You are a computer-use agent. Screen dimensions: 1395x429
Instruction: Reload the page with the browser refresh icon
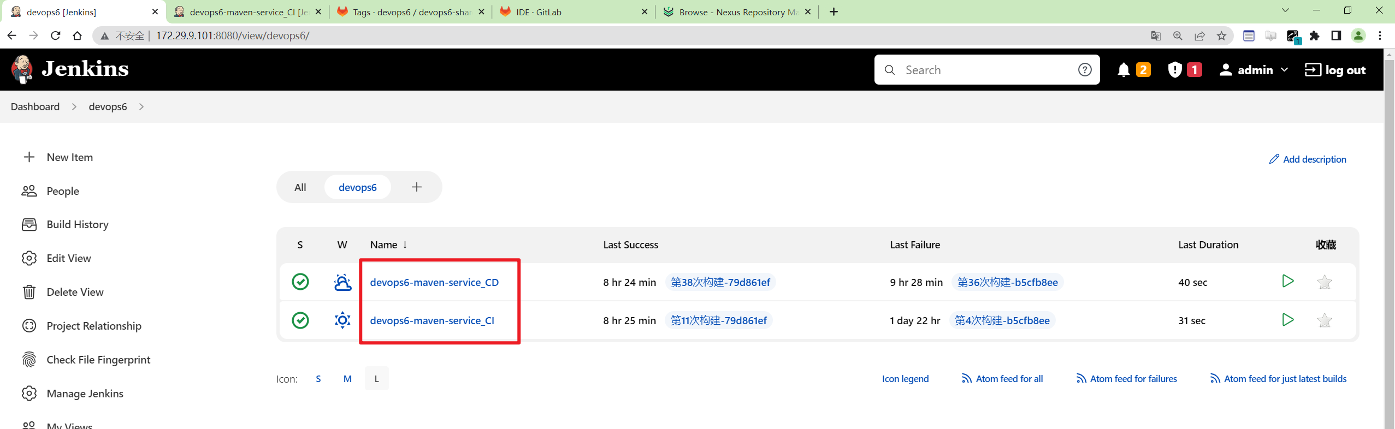(55, 35)
